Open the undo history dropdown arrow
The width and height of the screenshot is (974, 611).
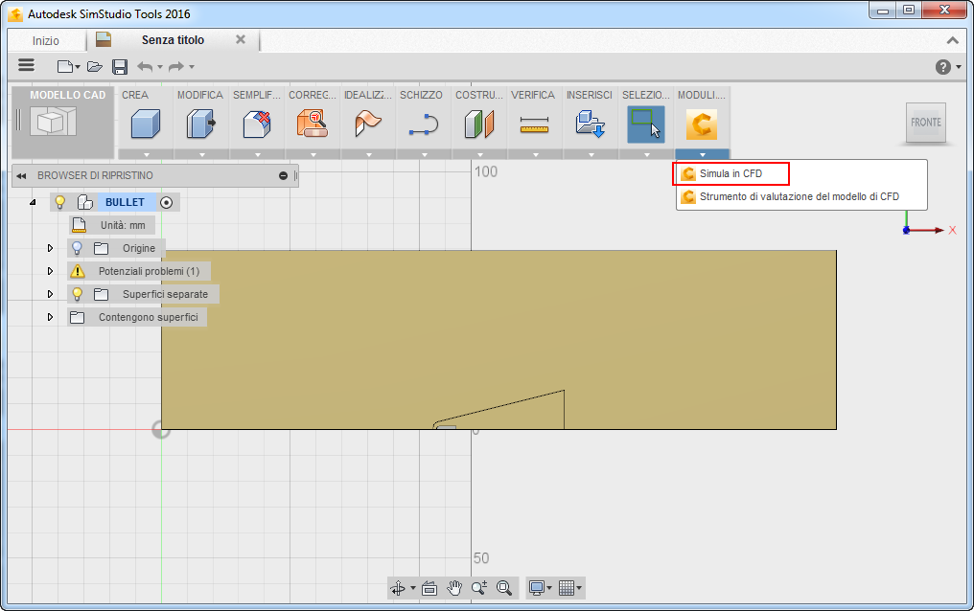tap(160, 67)
